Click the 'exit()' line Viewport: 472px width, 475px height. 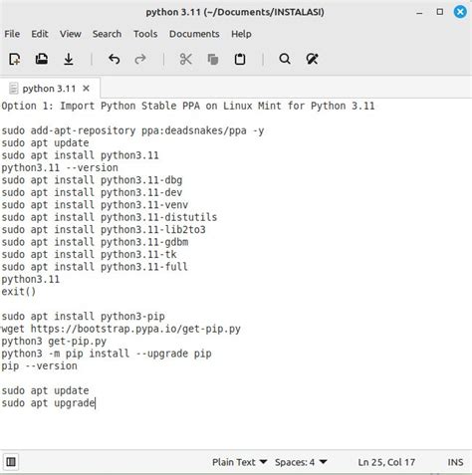click(x=19, y=292)
